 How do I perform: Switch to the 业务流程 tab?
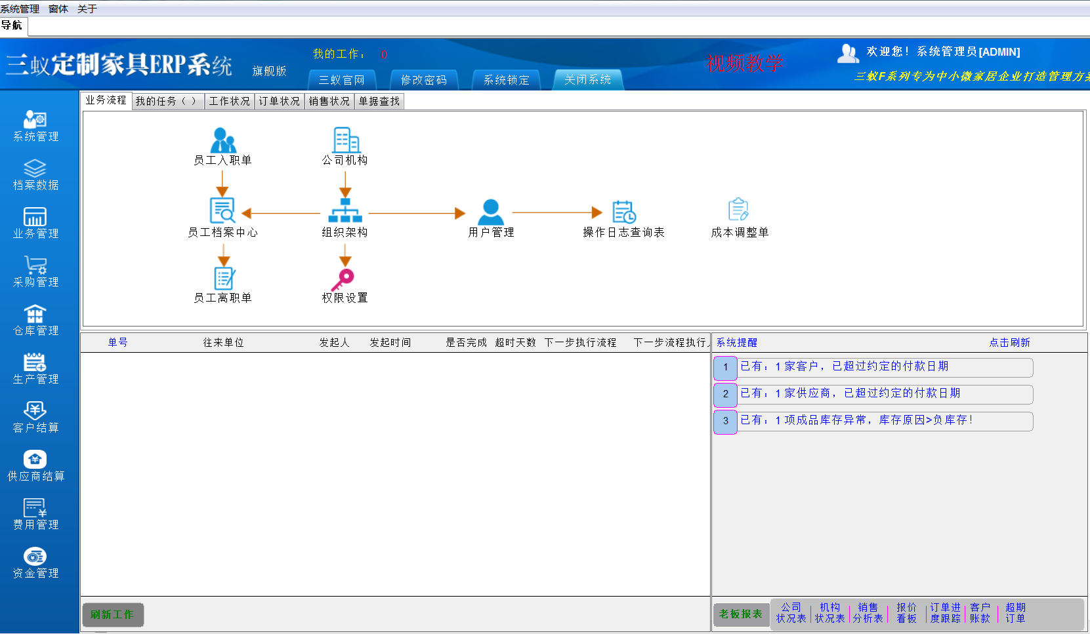click(x=106, y=100)
